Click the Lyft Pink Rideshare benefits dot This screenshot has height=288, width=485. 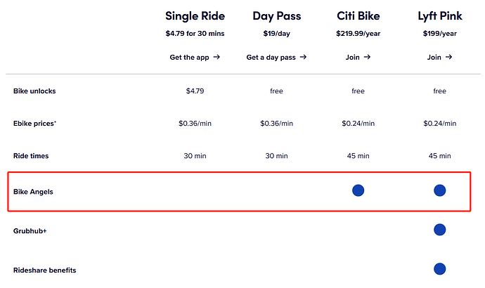440,268
